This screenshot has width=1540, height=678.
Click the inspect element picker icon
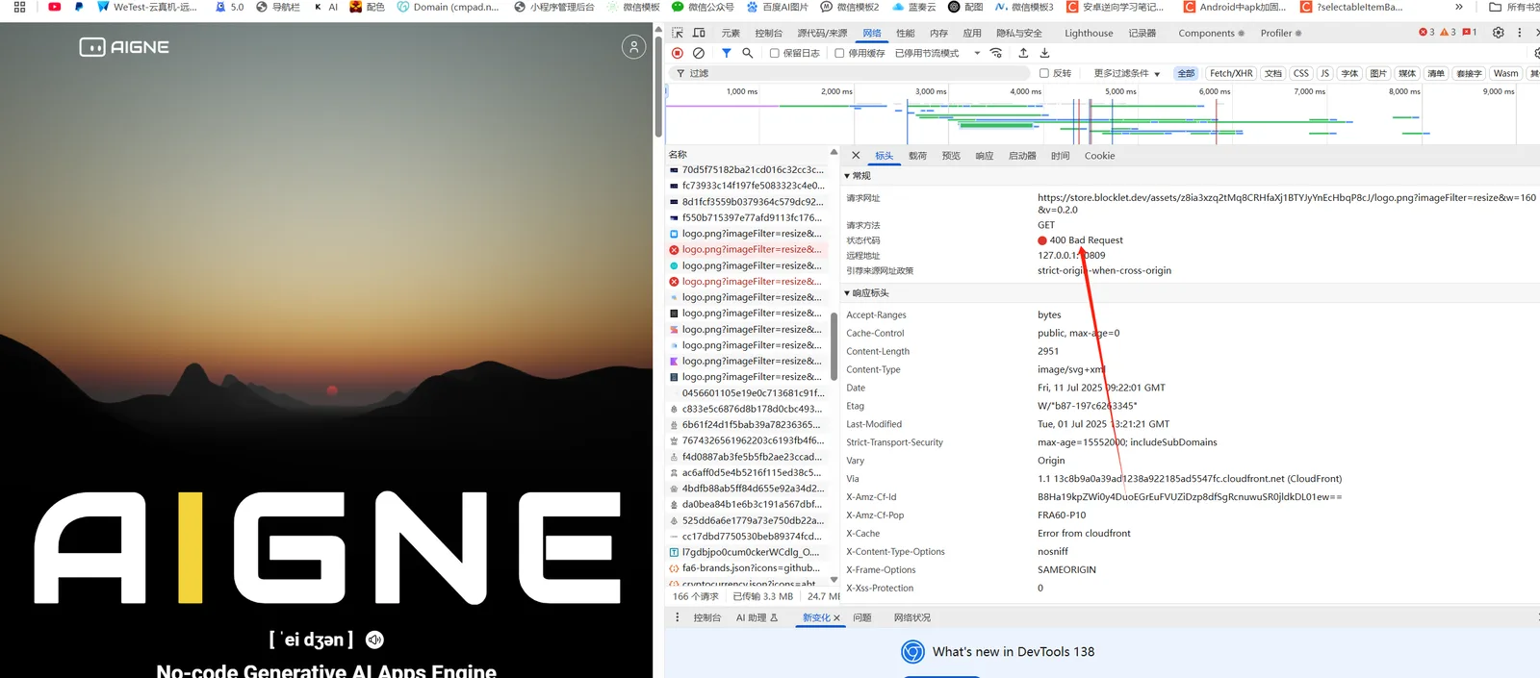pyautogui.click(x=678, y=33)
